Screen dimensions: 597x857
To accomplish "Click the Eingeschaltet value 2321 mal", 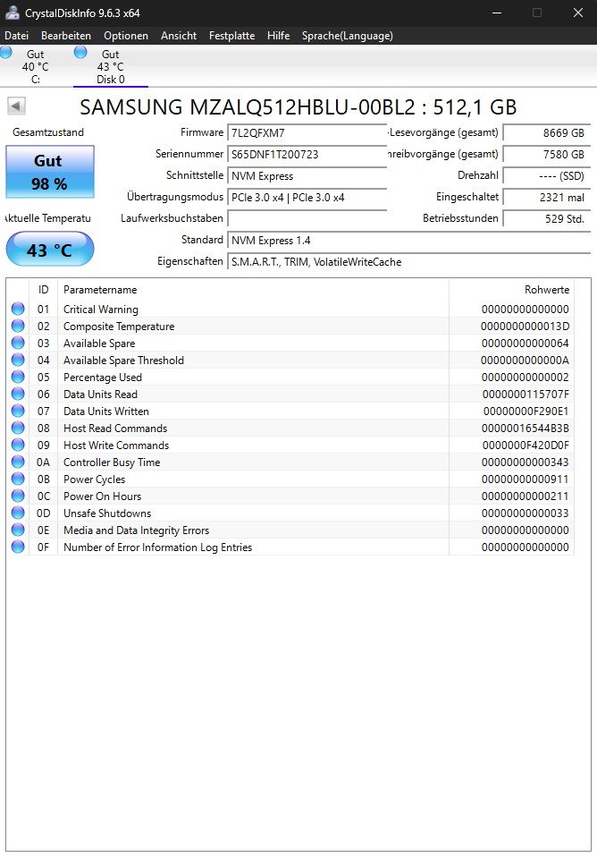I will (547, 198).
